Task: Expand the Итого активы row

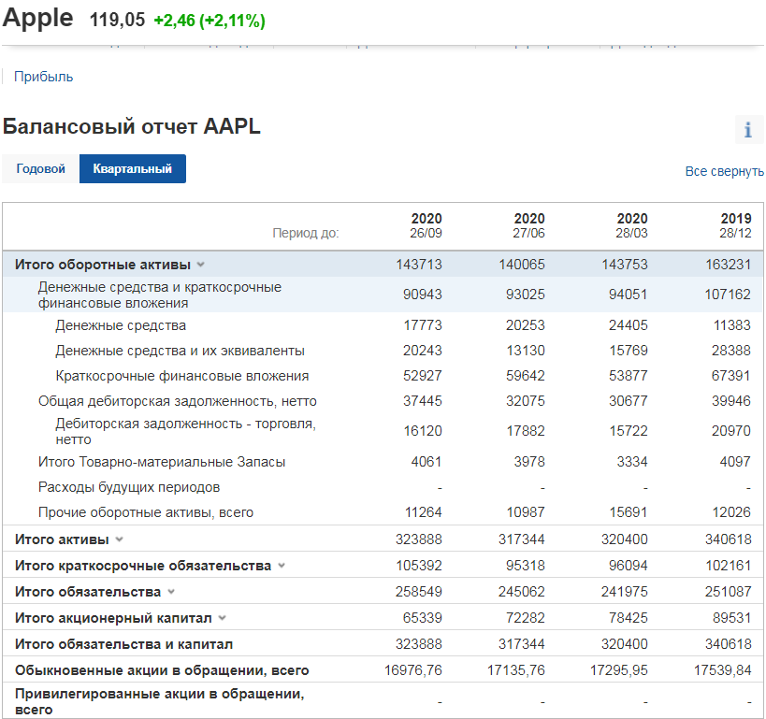Action: [x=119, y=539]
